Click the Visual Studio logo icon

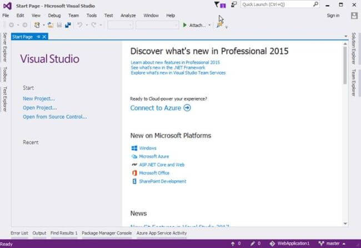(7, 6)
